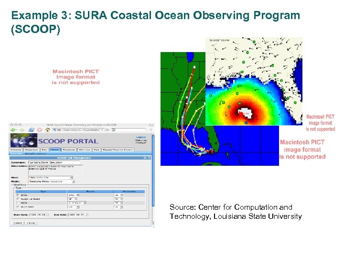This screenshot has height=258, width=344.
Task: Click the portal minimize icon in Job Management header
Action: click(145, 158)
